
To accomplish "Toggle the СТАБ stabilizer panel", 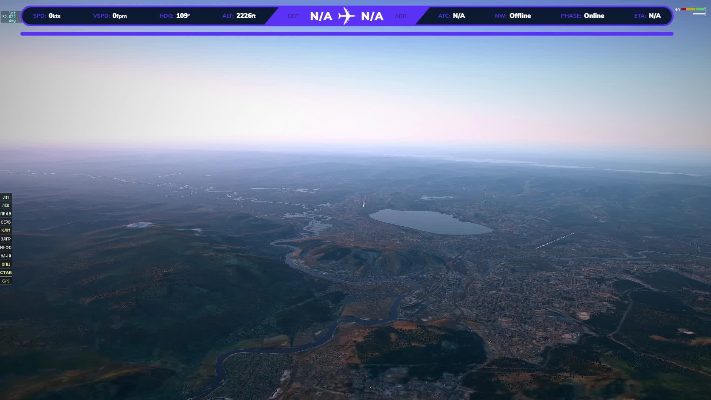I will tap(6, 273).
